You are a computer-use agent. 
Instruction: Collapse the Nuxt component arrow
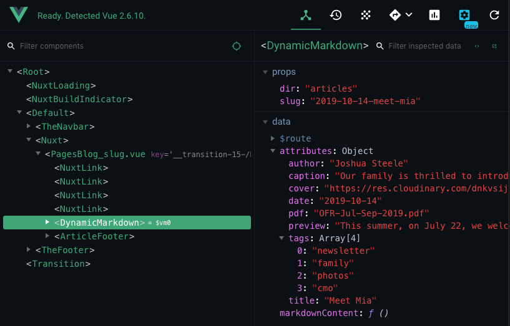(29, 140)
